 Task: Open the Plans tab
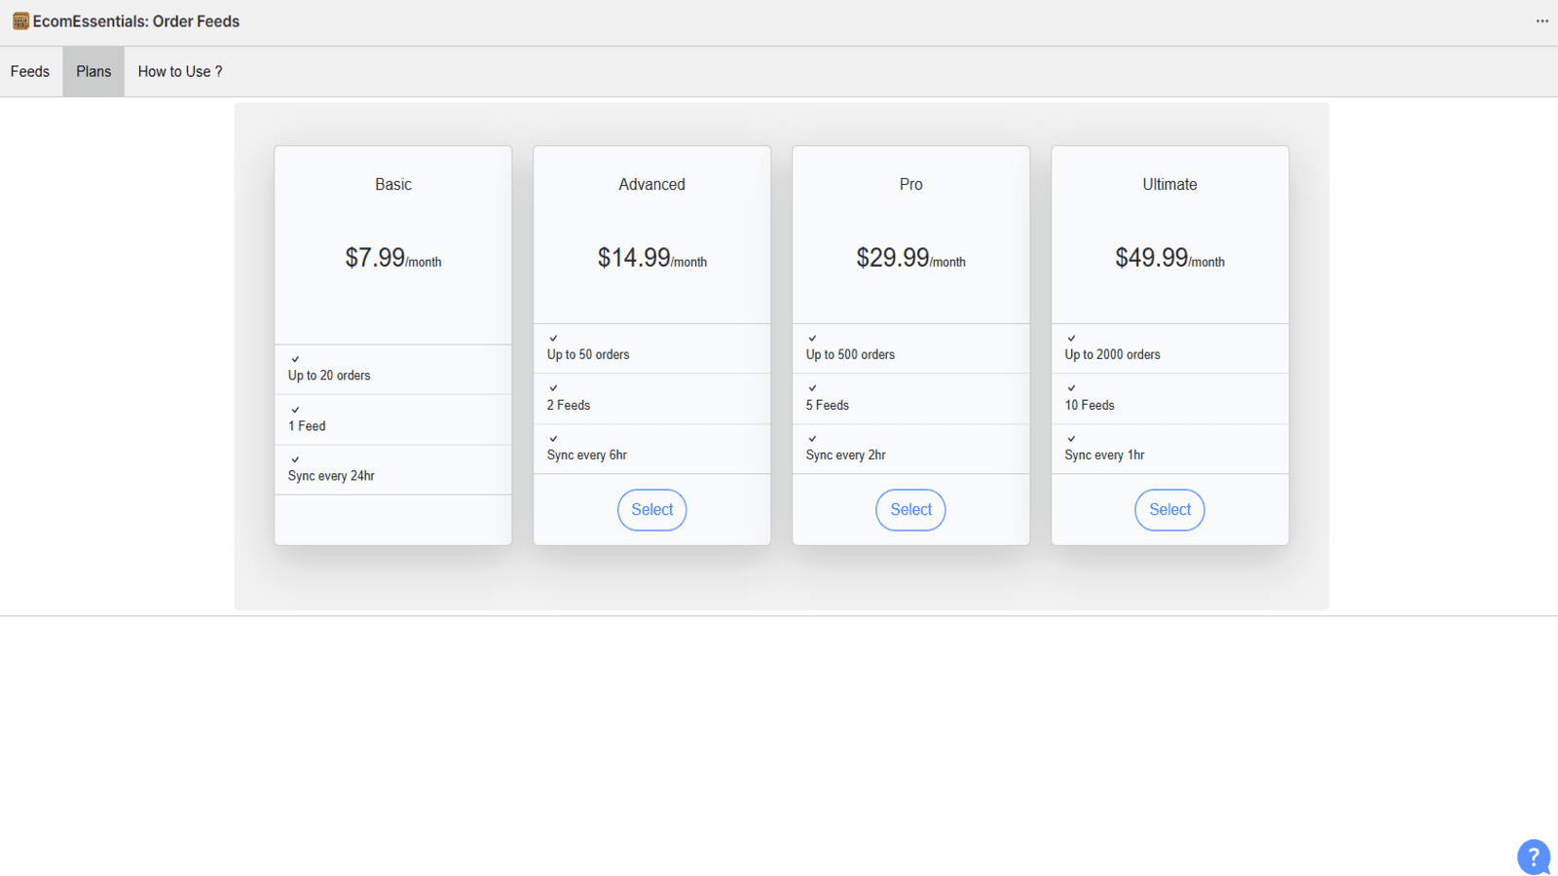point(93,71)
